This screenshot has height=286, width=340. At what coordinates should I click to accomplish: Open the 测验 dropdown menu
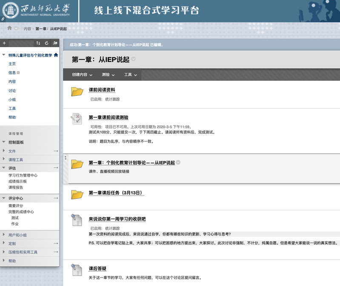click(x=108, y=75)
